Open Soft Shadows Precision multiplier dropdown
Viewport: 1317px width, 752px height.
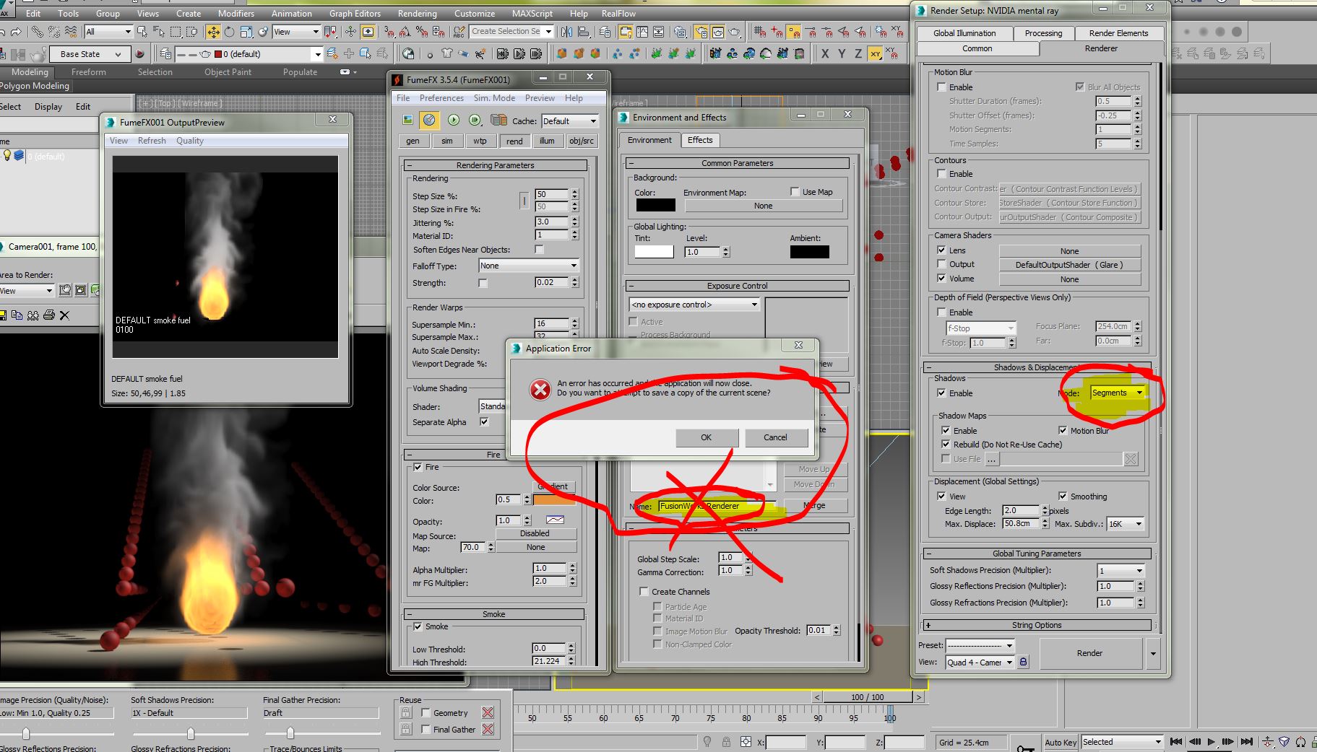click(x=1121, y=570)
